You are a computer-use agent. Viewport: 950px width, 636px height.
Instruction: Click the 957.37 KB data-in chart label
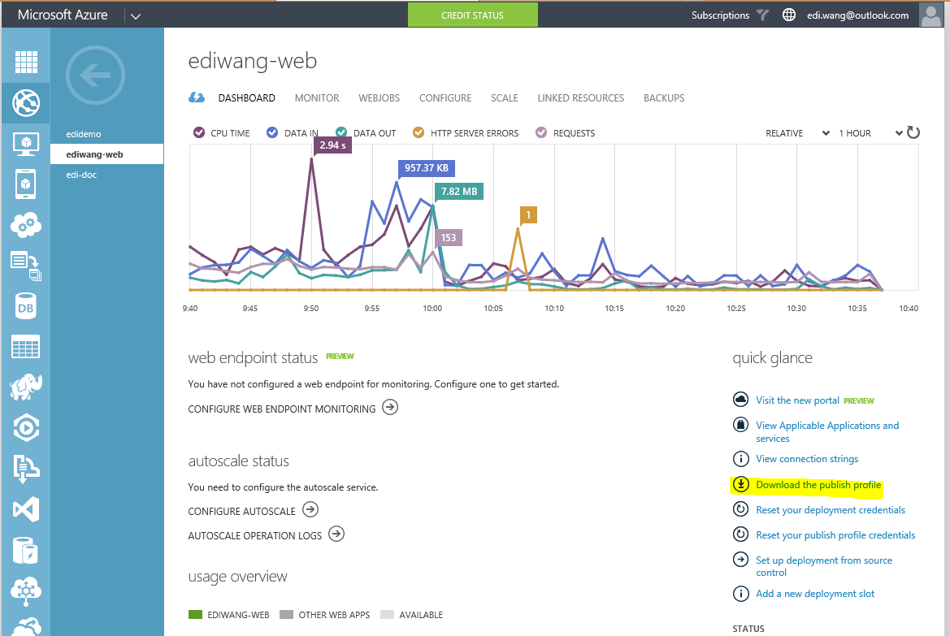click(x=427, y=168)
